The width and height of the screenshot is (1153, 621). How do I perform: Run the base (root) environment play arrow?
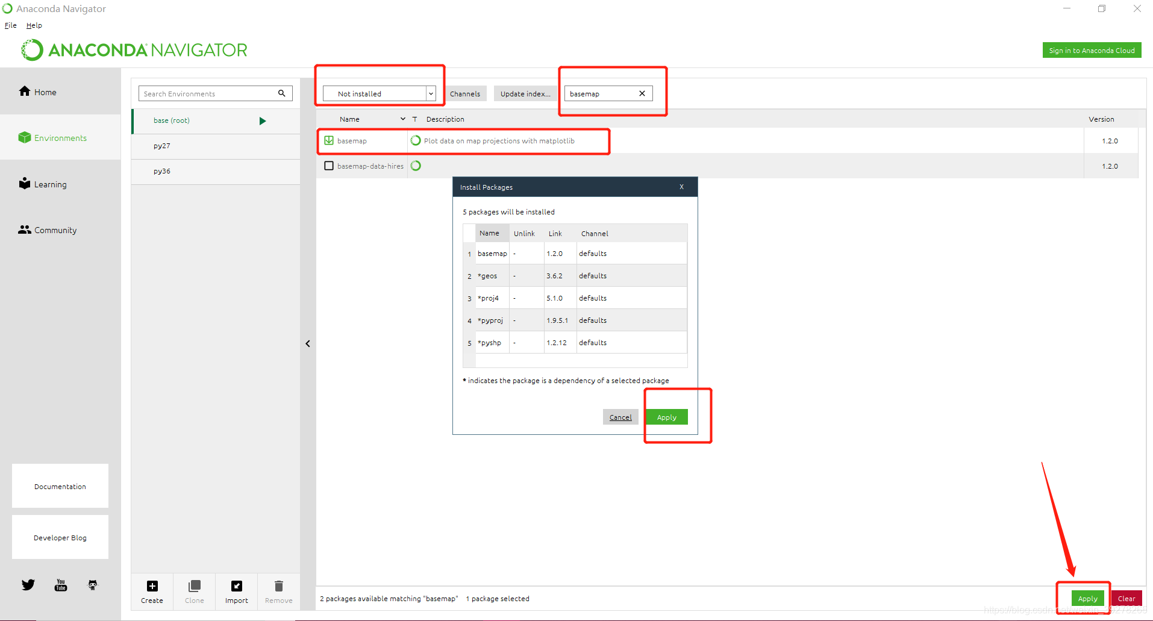pos(262,120)
